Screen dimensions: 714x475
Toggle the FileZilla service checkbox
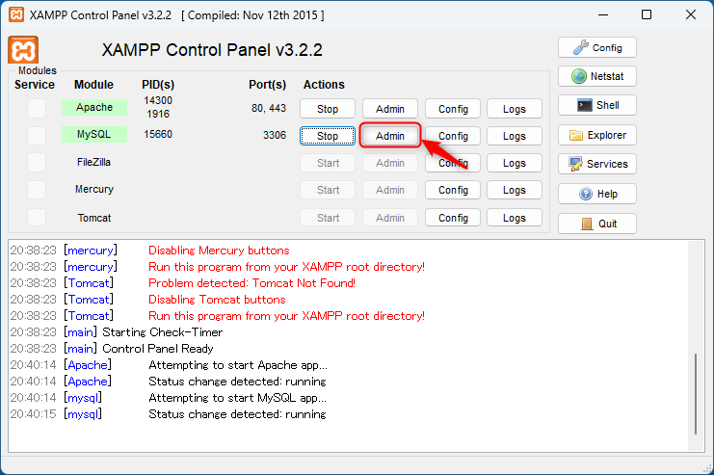click(x=37, y=163)
